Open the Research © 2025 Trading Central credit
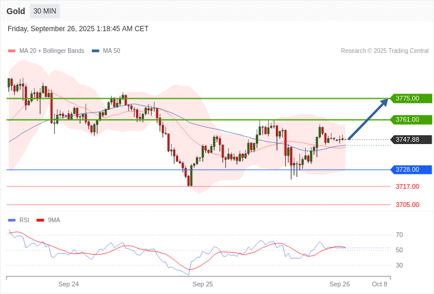 tap(385, 51)
